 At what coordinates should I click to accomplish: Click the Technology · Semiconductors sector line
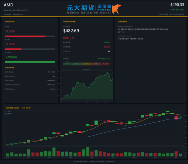tap(14, 14)
